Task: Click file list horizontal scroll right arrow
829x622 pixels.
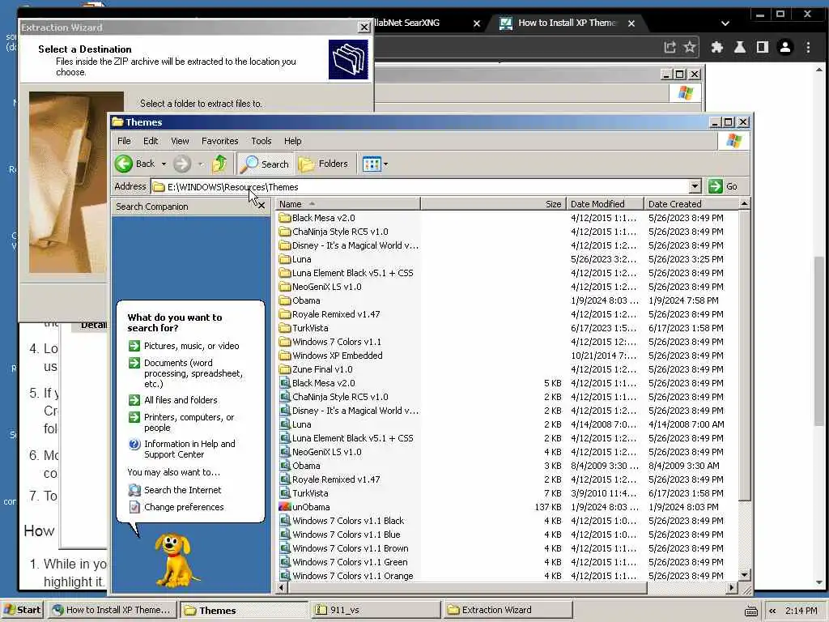Action: [732, 587]
